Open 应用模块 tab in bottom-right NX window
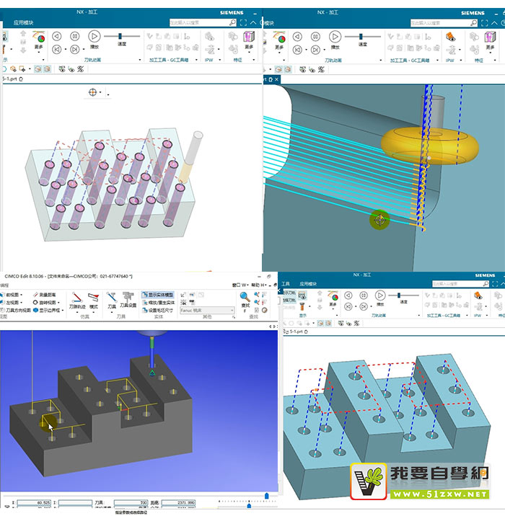The height and width of the screenshot is (516, 505). [308, 284]
